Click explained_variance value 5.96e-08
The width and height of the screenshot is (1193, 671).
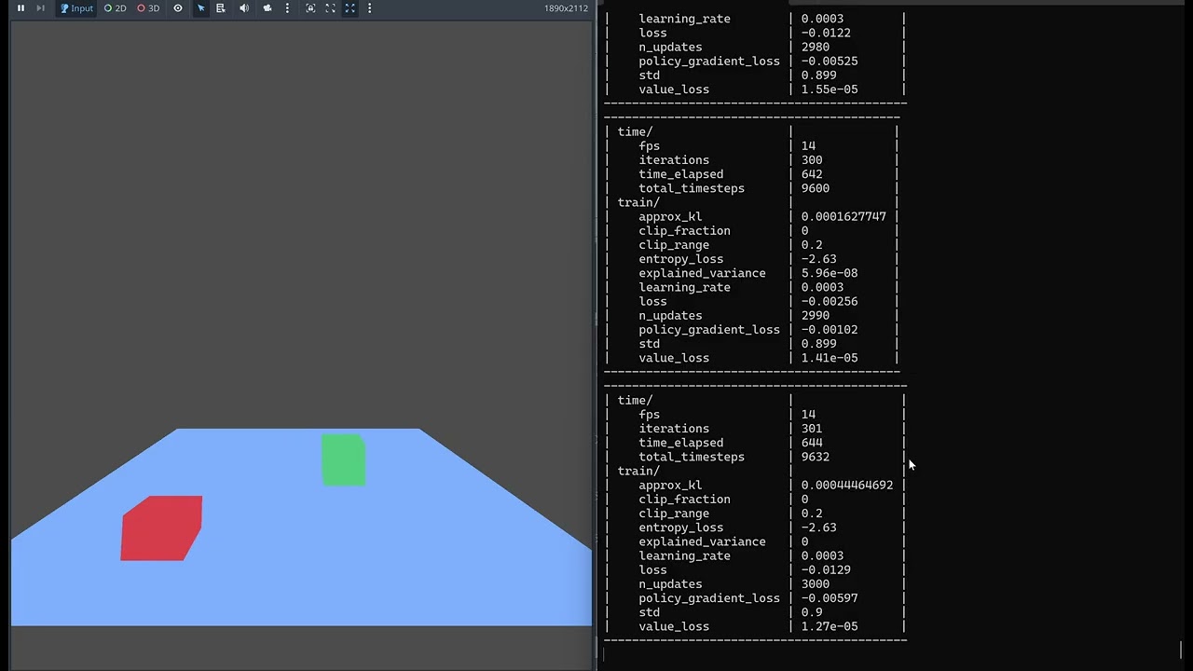(830, 273)
